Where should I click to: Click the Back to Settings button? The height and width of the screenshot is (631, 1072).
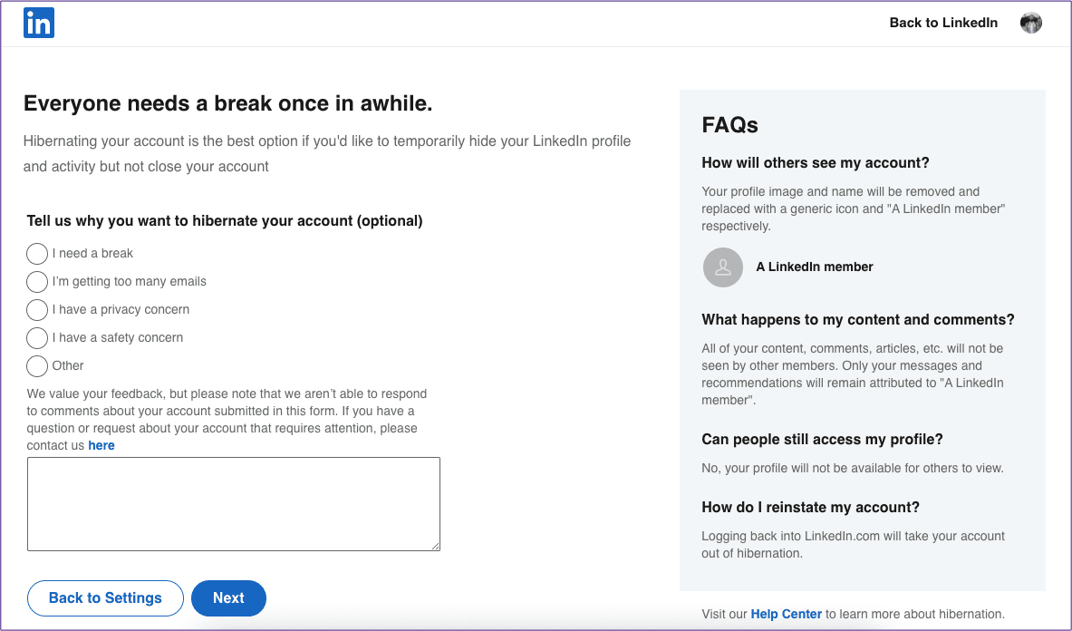click(105, 598)
